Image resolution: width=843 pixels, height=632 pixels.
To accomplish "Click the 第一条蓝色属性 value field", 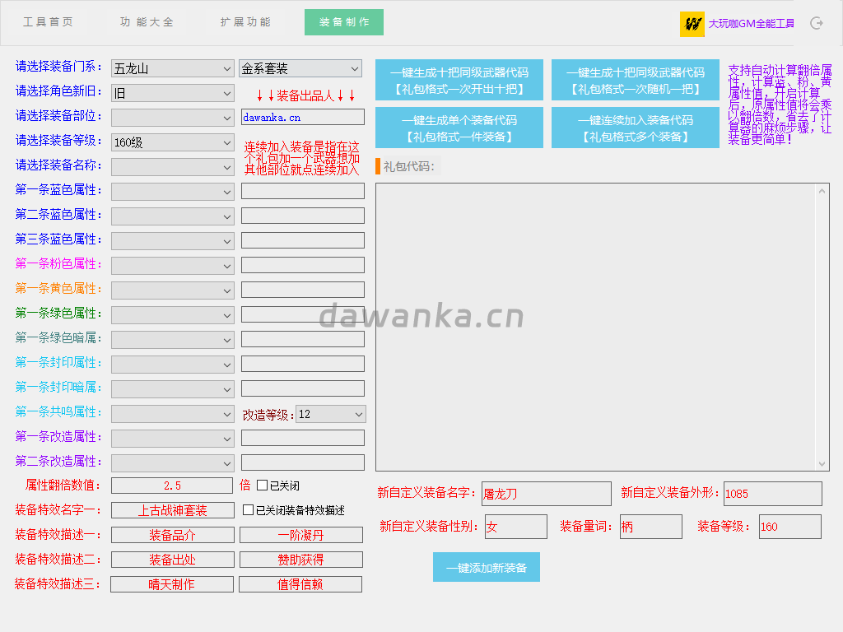I will tap(303, 191).
